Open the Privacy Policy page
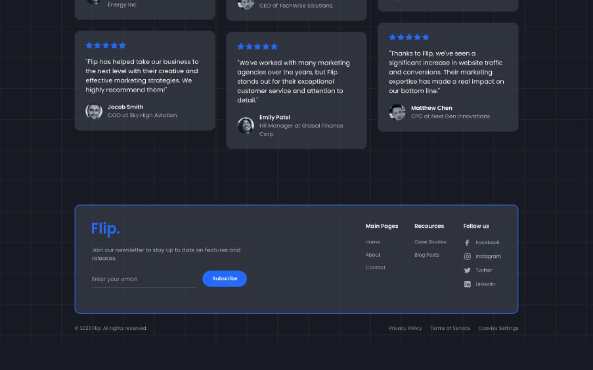 406,328
